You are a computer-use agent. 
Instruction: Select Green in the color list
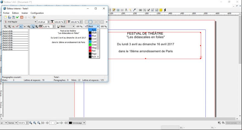pyautogui.click(x=92, y=45)
